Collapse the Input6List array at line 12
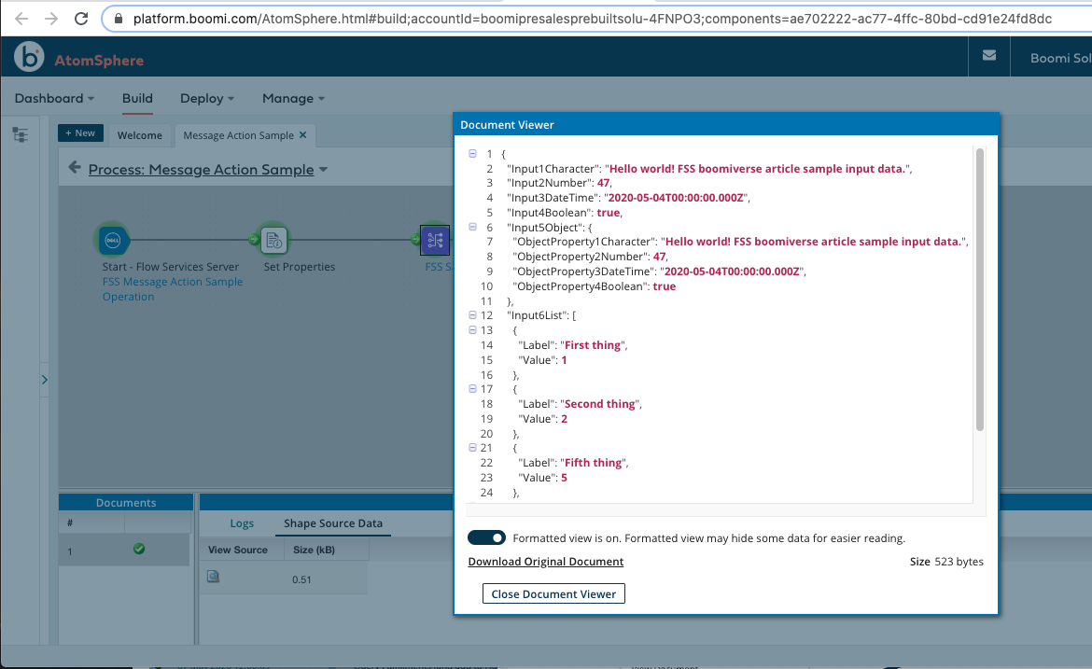The height and width of the screenshot is (669, 1092). 472,314
